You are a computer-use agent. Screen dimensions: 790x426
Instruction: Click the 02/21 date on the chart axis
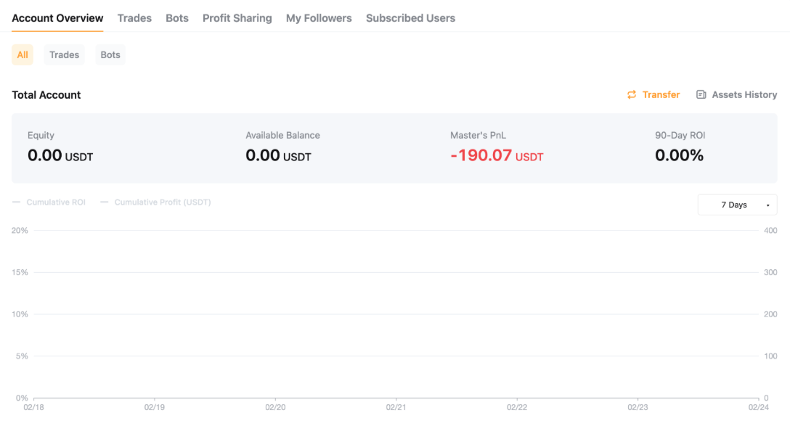tap(396, 408)
